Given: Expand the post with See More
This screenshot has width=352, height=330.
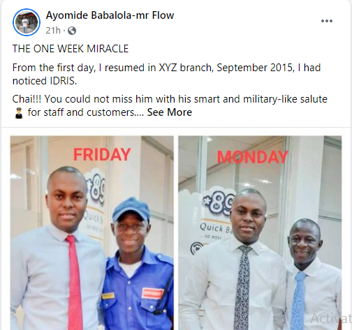Looking at the screenshot, I should click(170, 112).
